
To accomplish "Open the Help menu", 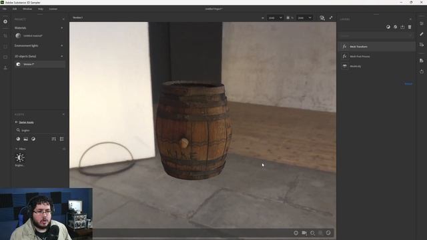I will [40, 9].
